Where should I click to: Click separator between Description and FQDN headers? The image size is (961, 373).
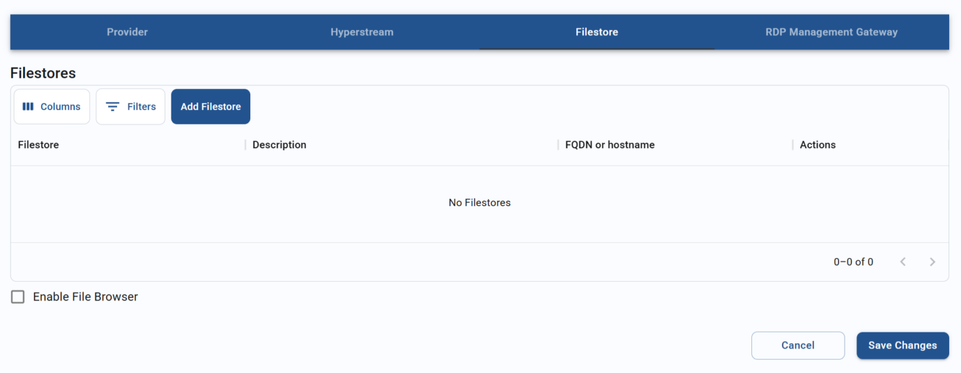tap(558, 145)
